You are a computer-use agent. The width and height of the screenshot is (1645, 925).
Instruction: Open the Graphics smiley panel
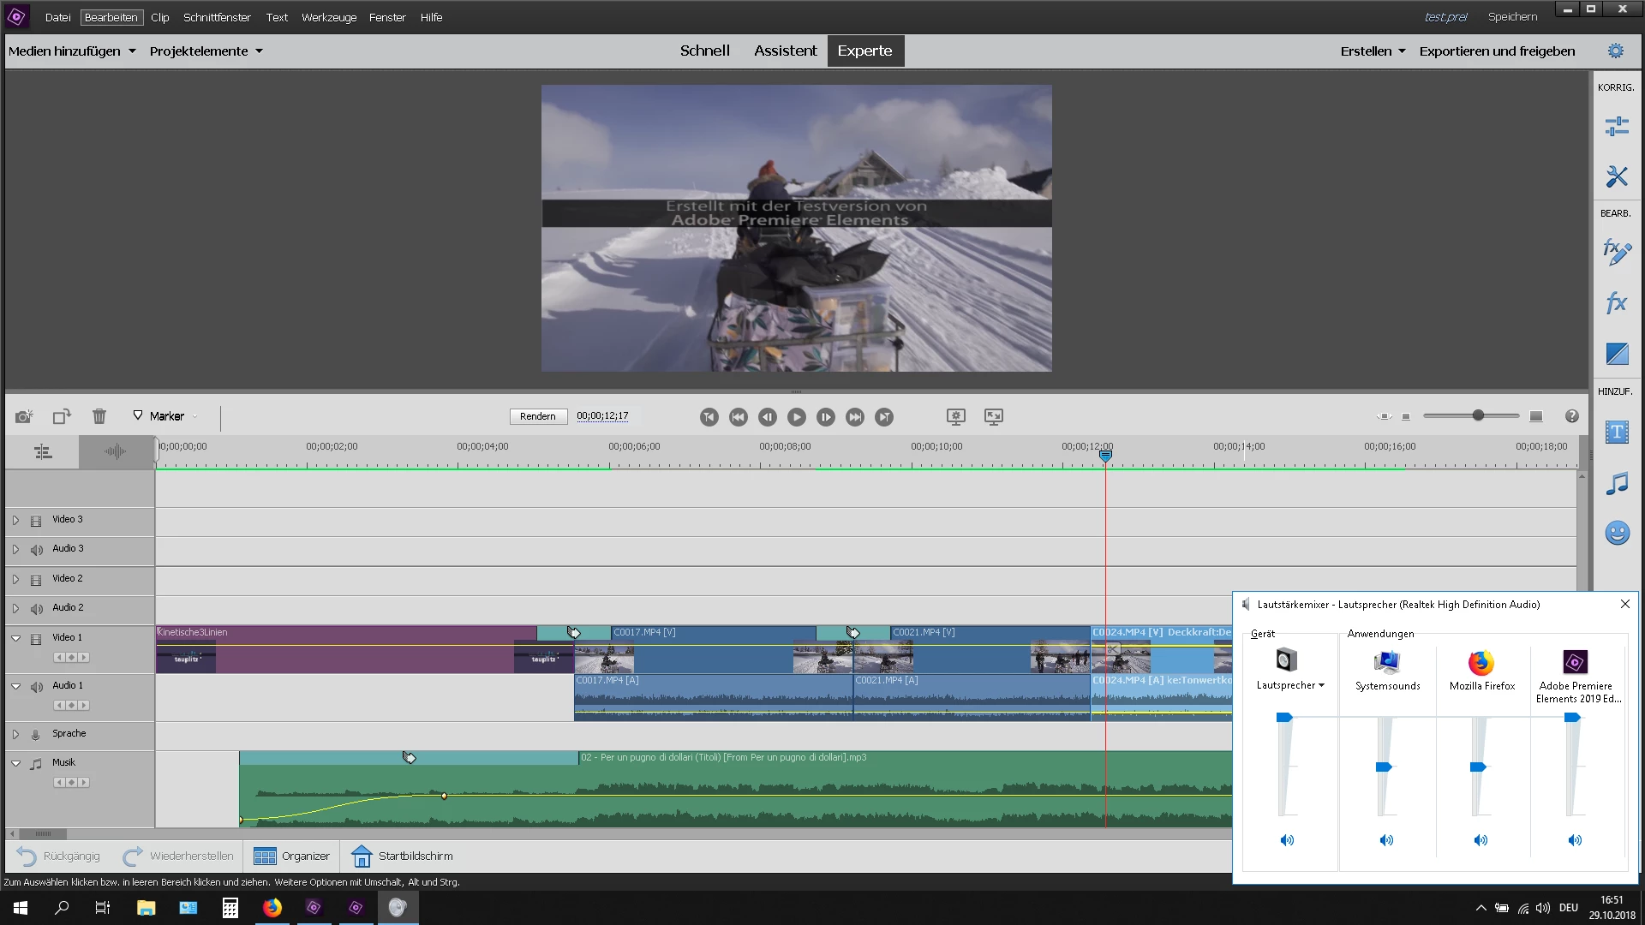click(x=1617, y=533)
